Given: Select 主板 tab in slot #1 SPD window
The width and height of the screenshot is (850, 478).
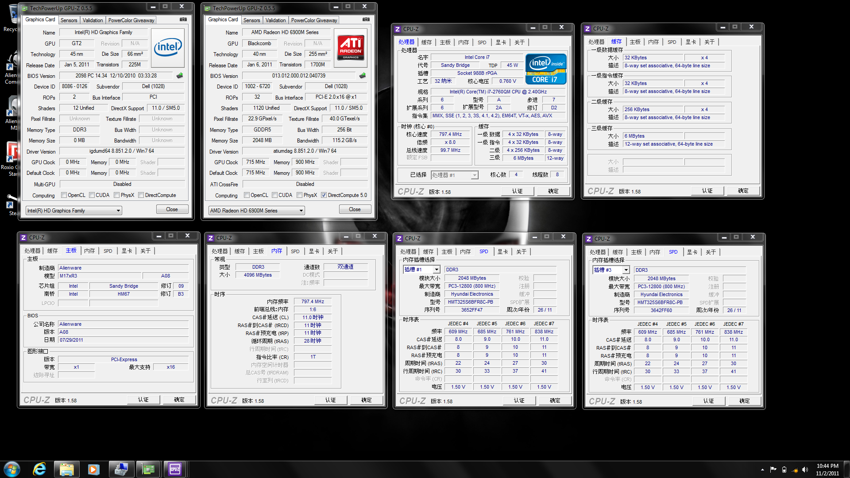Looking at the screenshot, I should click(x=447, y=252).
